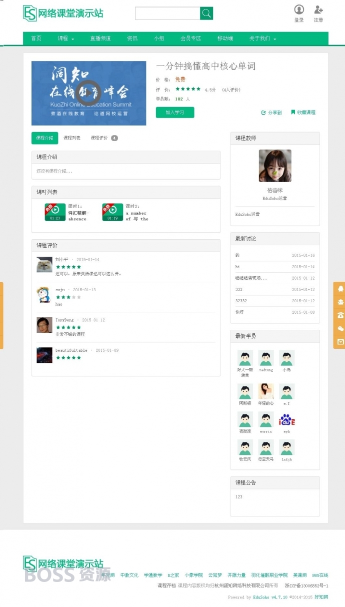Click the course star rating
The image size is (345, 607).
pos(188,89)
